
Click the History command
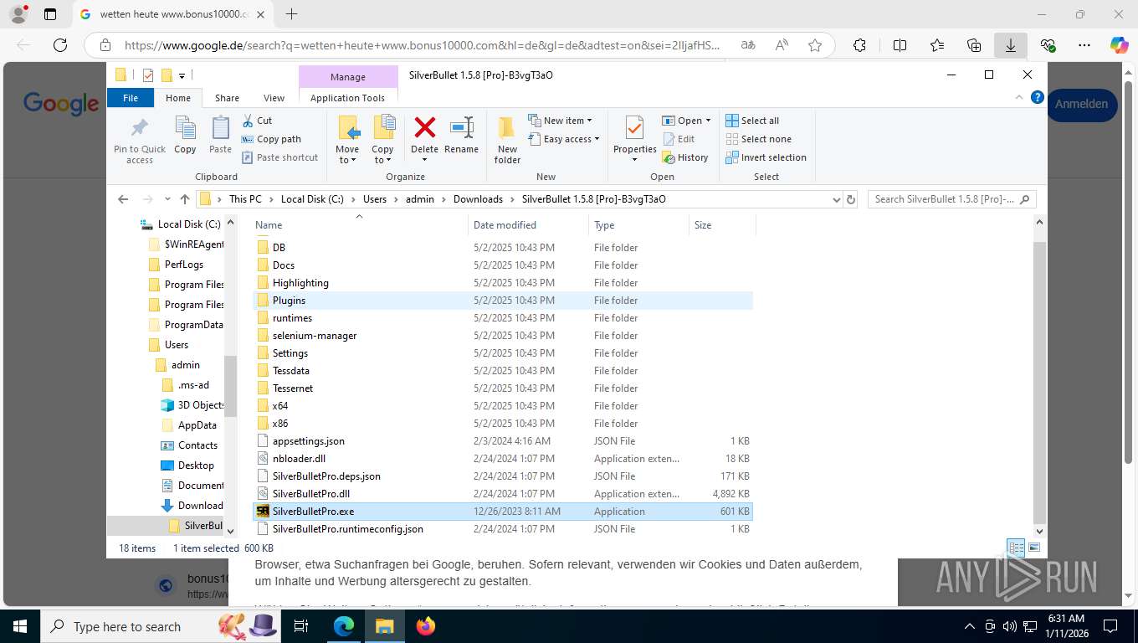click(685, 157)
